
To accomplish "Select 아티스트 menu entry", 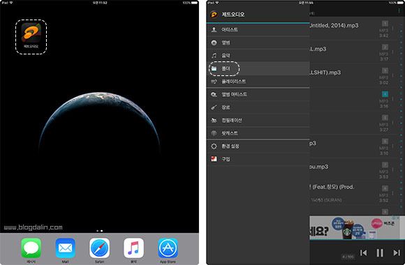I will pos(258,30).
